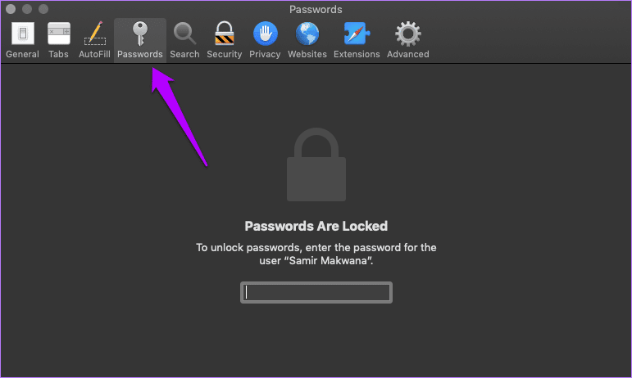Viewport: 632px width, 378px height.
Task: Click the "Passwords" window title text
Action: point(316,9)
